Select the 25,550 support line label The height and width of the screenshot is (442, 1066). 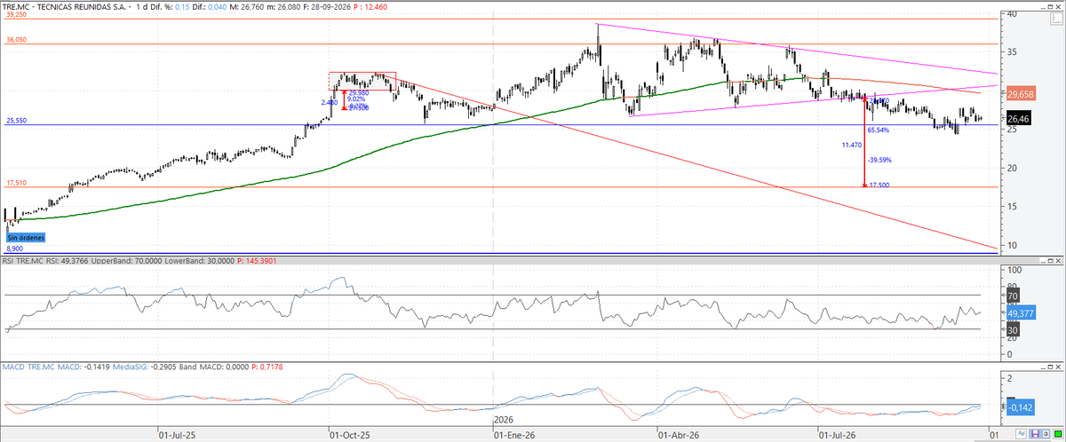tap(16, 120)
